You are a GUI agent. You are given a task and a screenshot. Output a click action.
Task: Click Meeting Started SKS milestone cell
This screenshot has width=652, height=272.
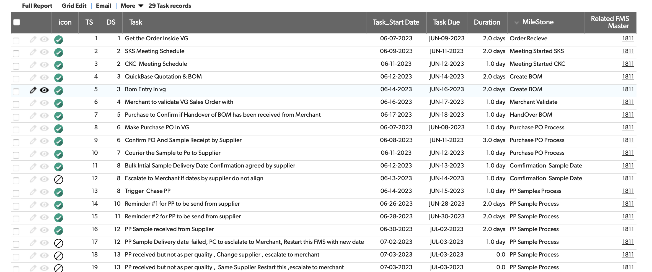pyautogui.click(x=537, y=51)
